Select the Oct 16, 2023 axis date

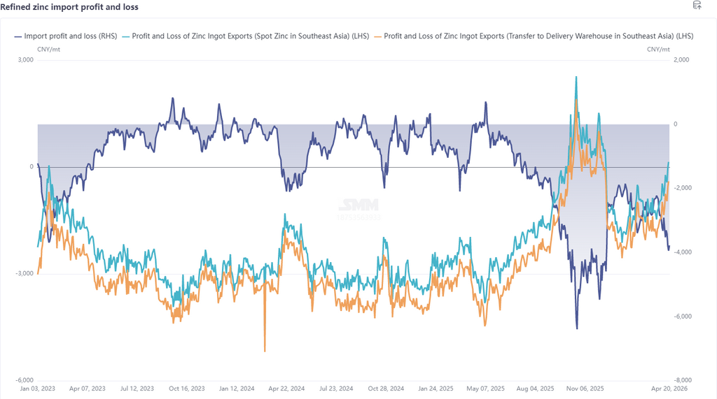click(188, 388)
